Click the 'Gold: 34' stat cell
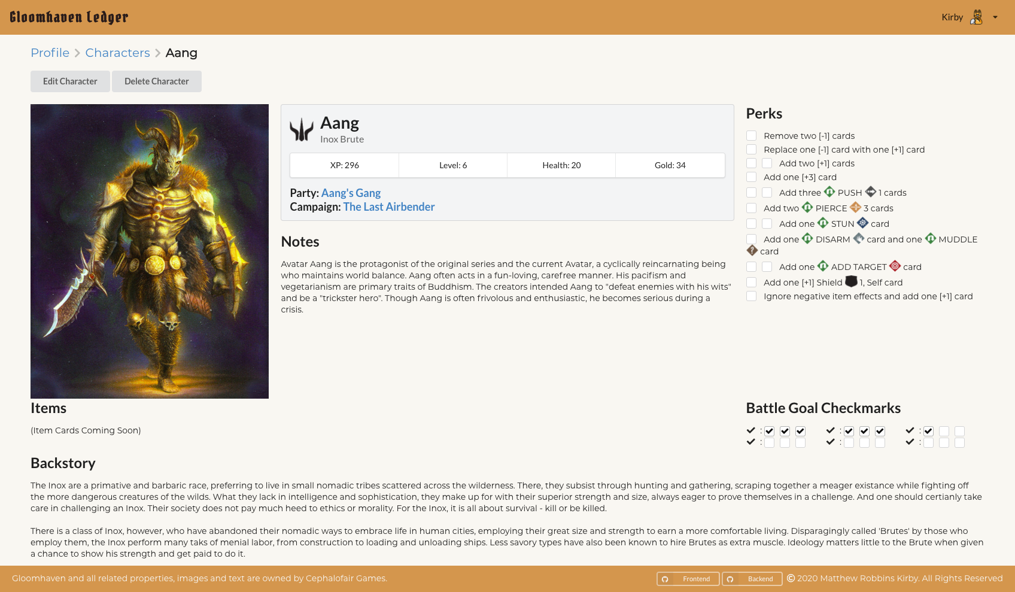 click(670, 165)
